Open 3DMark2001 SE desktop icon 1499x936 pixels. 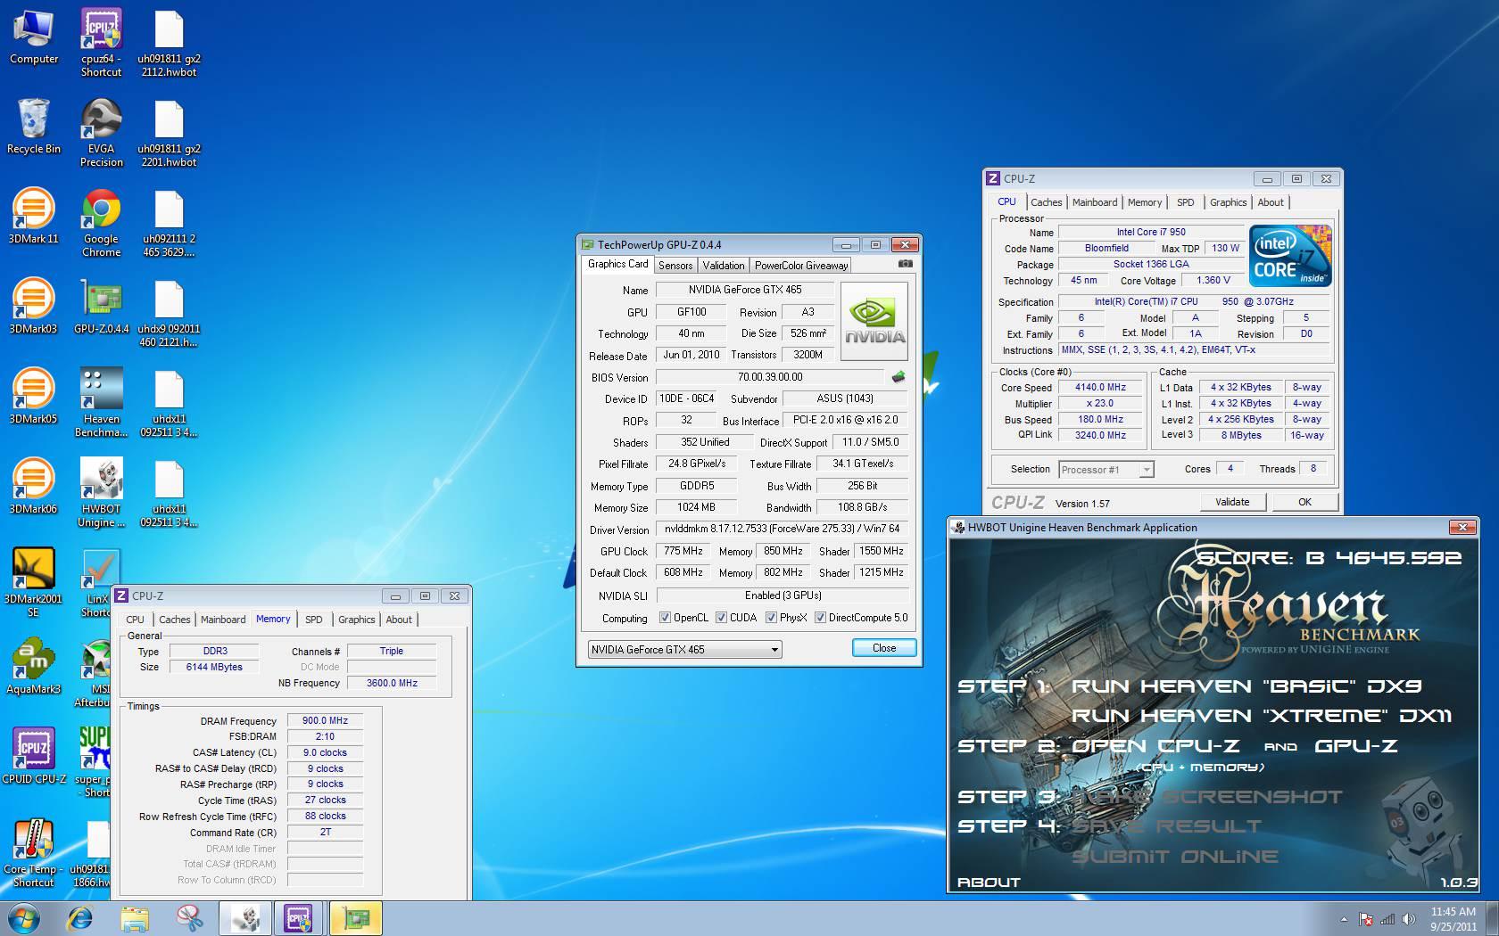(34, 583)
